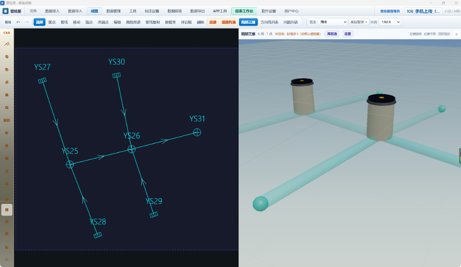The width and height of the screenshot is (461, 267).
Task: Click the CAD button in left sidebar
Action: pos(7,32)
